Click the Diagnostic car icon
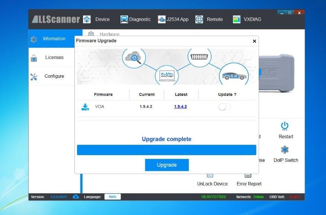326x215 pixels. (x=124, y=19)
